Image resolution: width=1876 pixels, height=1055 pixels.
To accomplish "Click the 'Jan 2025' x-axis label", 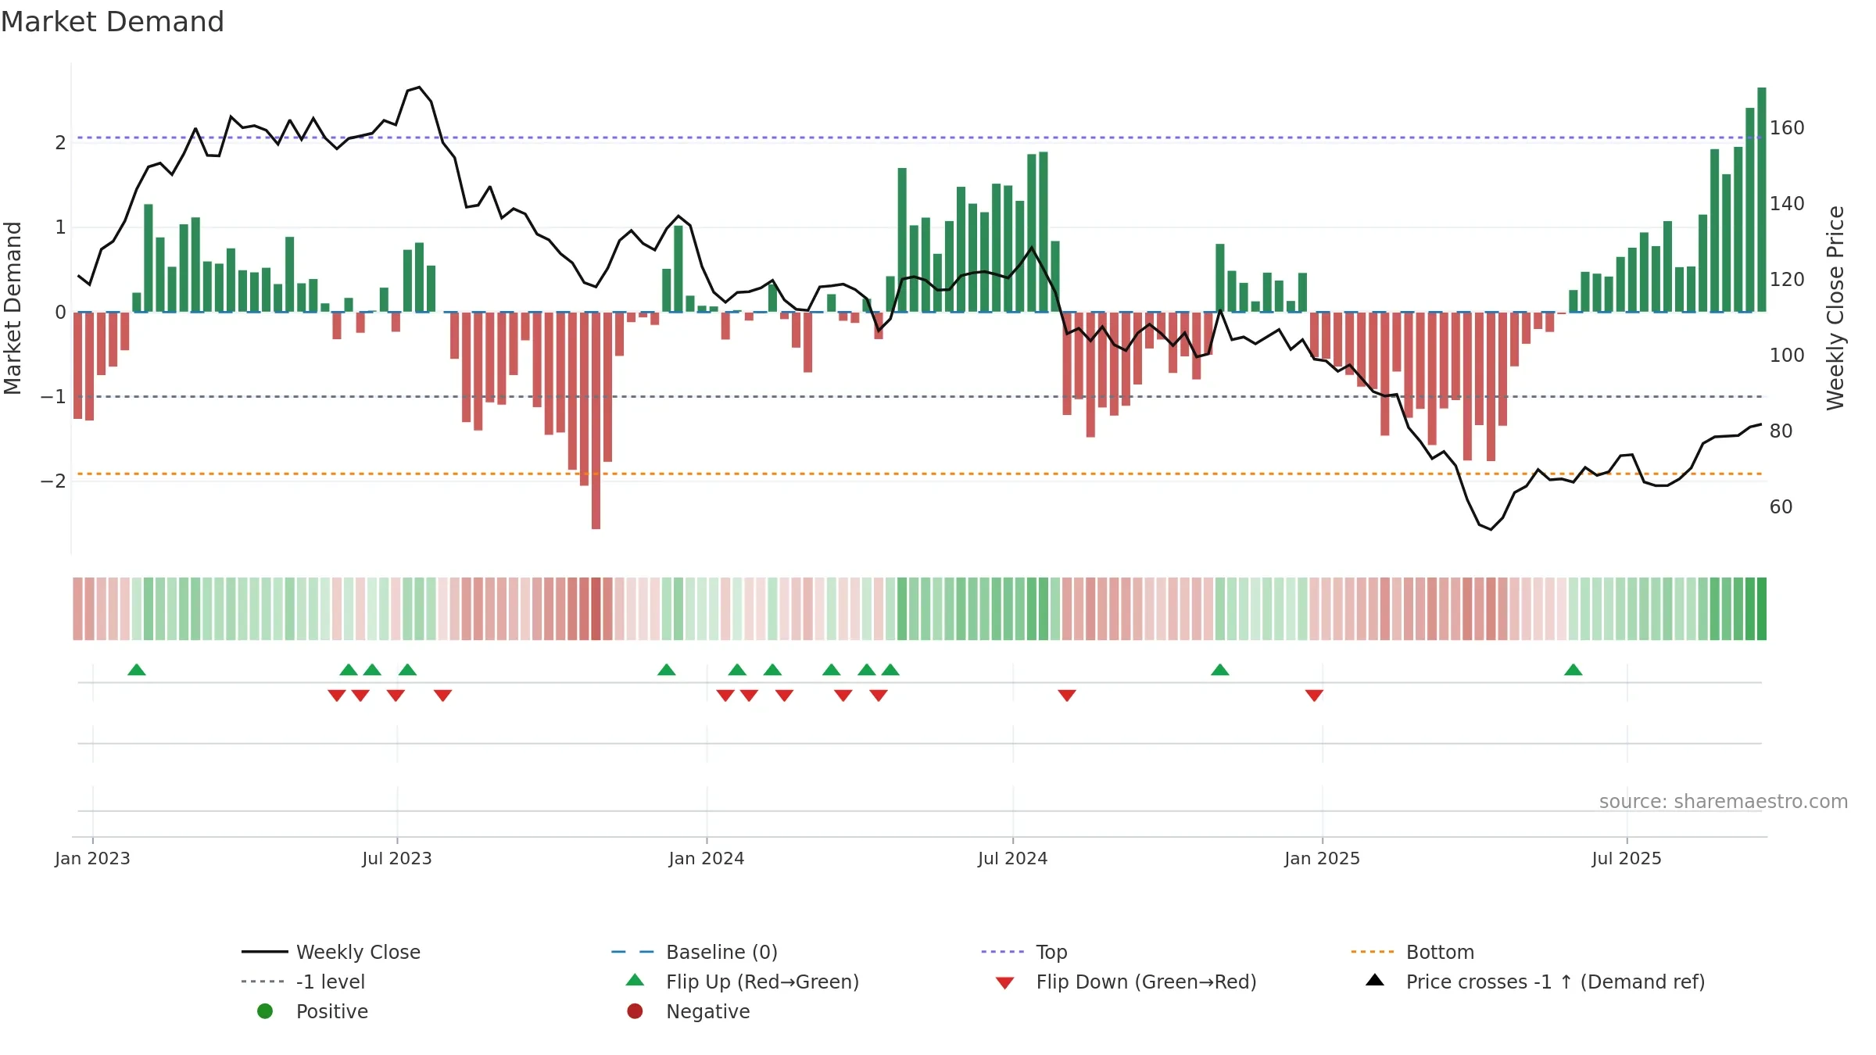I will click(1323, 858).
